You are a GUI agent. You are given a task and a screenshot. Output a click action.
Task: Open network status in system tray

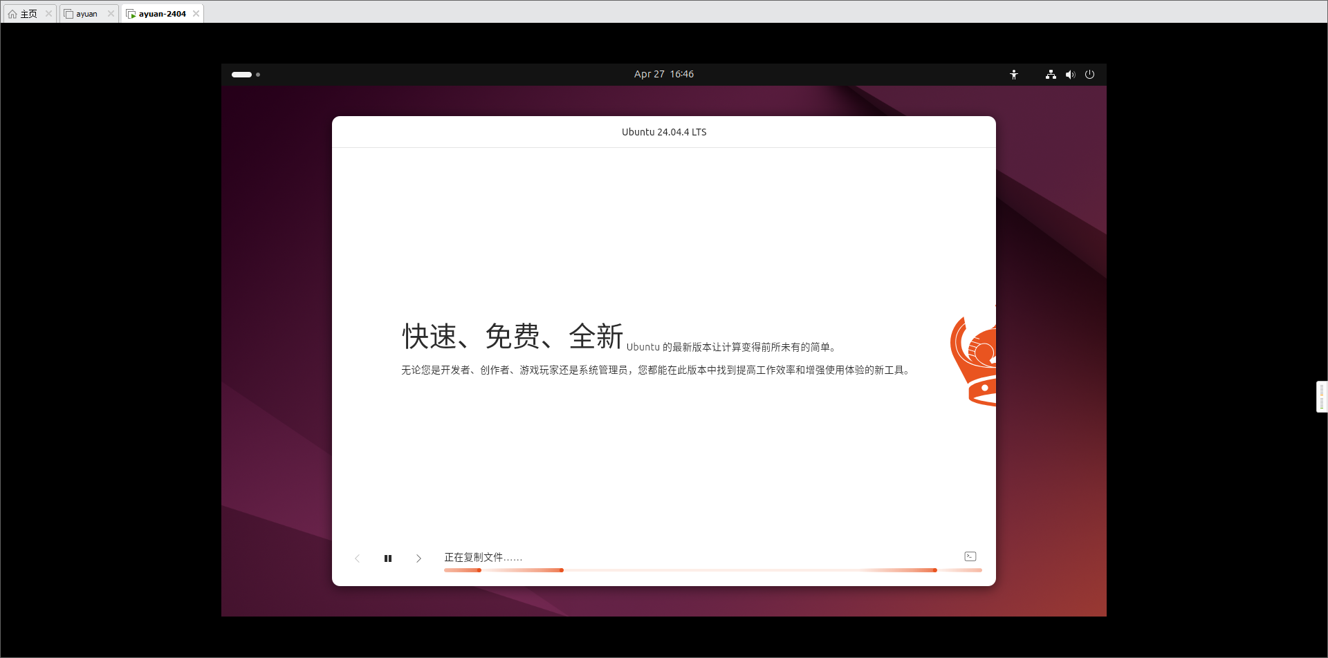click(1051, 75)
